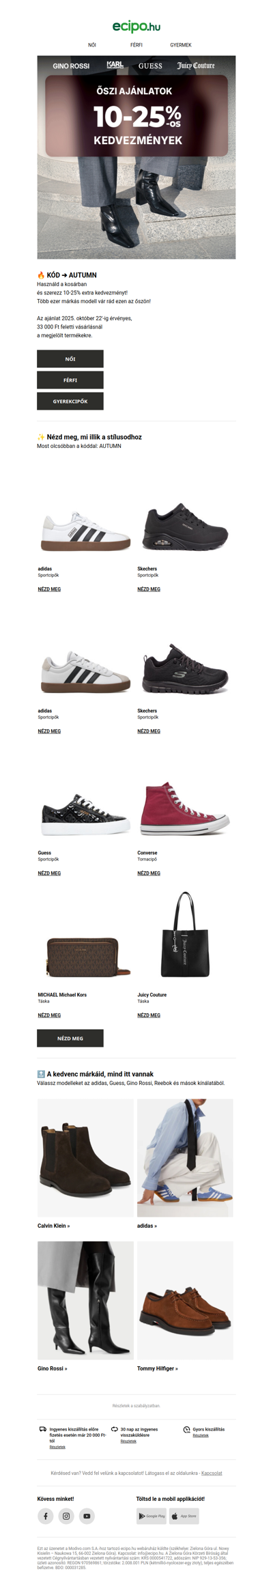Click NÉZD MEG under Converse Tornacipő

point(149,873)
